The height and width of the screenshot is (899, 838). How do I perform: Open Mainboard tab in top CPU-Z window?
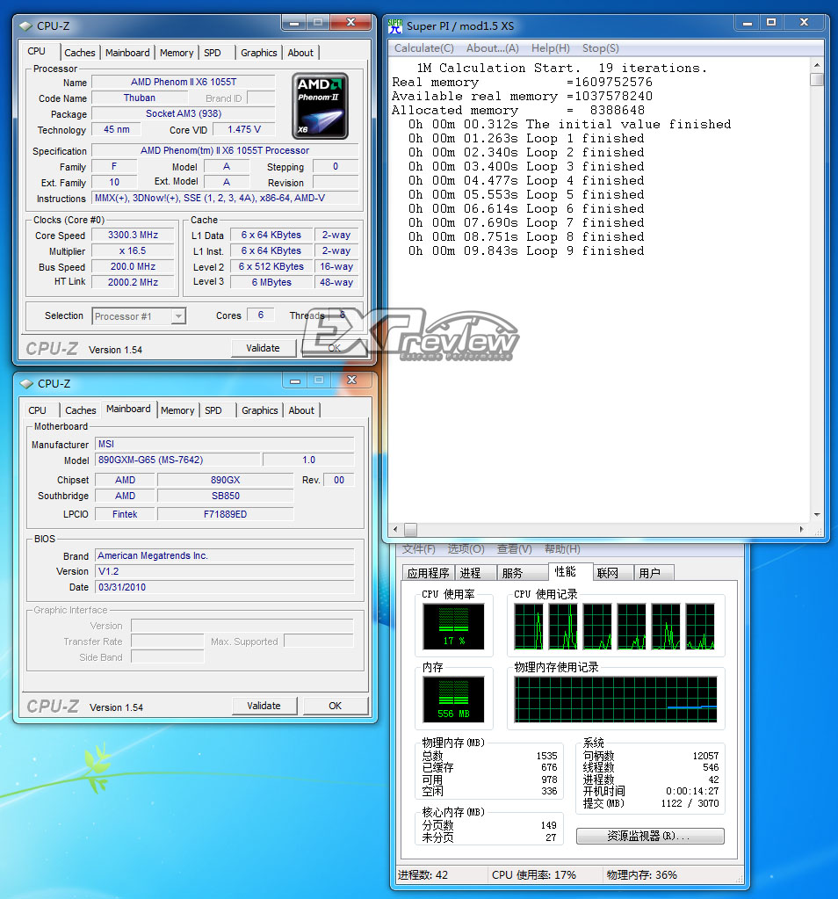[127, 53]
